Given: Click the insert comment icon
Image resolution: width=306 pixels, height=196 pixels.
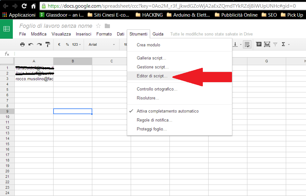Looking at the screenshot, I should (259, 44).
